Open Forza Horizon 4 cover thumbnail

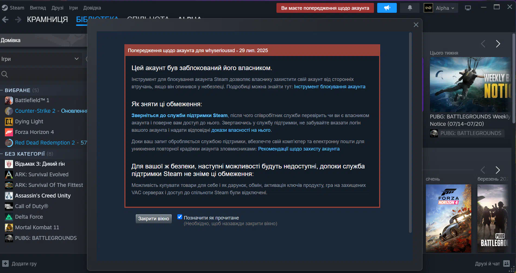pyautogui.click(x=448, y=218)
